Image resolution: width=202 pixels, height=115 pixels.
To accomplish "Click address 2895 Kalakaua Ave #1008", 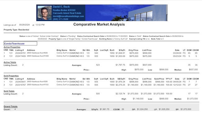I will tap(38, 56).
